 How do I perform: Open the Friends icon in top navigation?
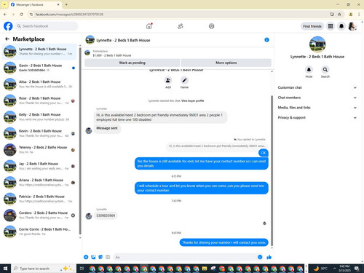pyautogui.click(x=180, y=26)
